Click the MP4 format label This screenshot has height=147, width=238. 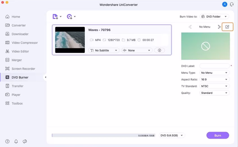98,40
